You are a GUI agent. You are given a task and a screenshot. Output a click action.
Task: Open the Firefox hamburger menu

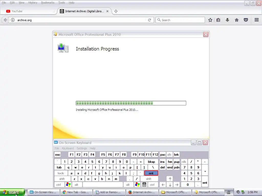pos(257,20)
